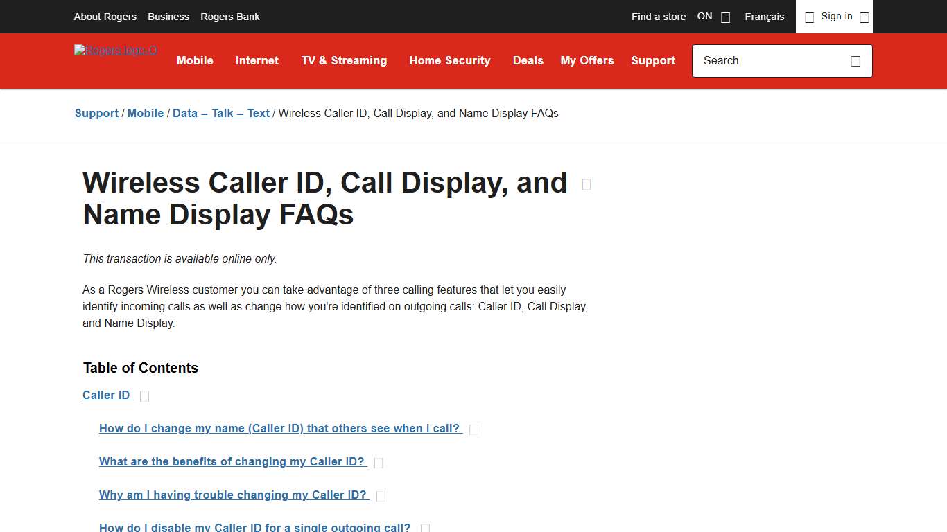Open the How do I change my Caller ID link
The height and width of the screenshot is (532, 947).
280,428
